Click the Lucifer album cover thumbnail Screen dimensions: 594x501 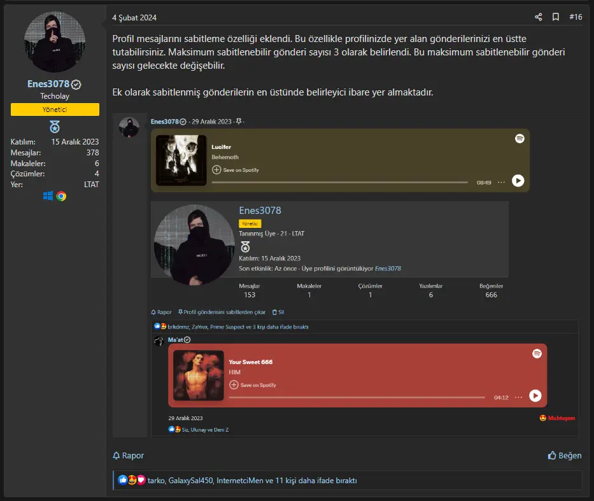(x=181, y=160)
